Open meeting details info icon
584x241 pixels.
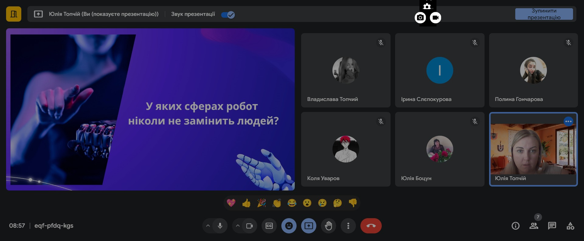click(515, 226)
